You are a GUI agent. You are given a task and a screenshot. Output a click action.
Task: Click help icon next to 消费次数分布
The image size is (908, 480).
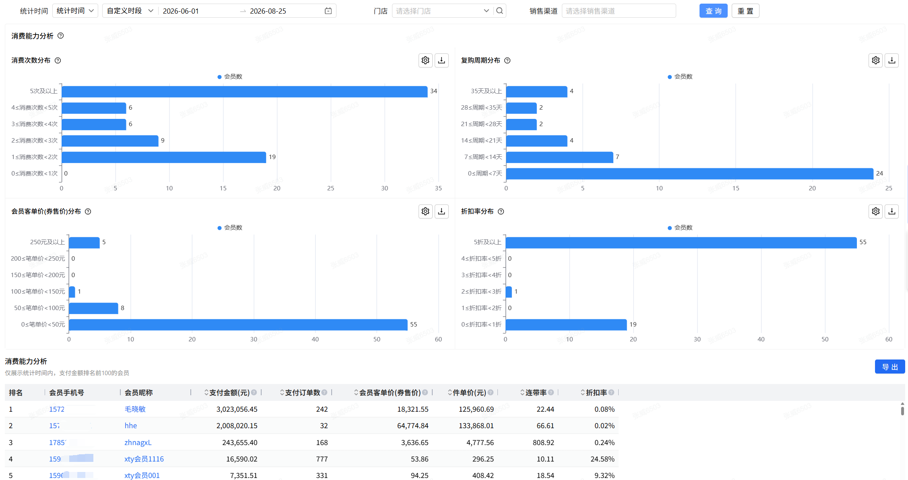point(58,61)
